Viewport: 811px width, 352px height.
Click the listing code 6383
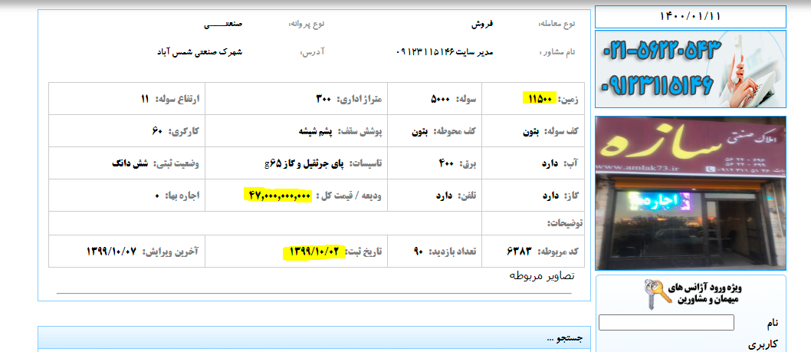click(519, 252)
